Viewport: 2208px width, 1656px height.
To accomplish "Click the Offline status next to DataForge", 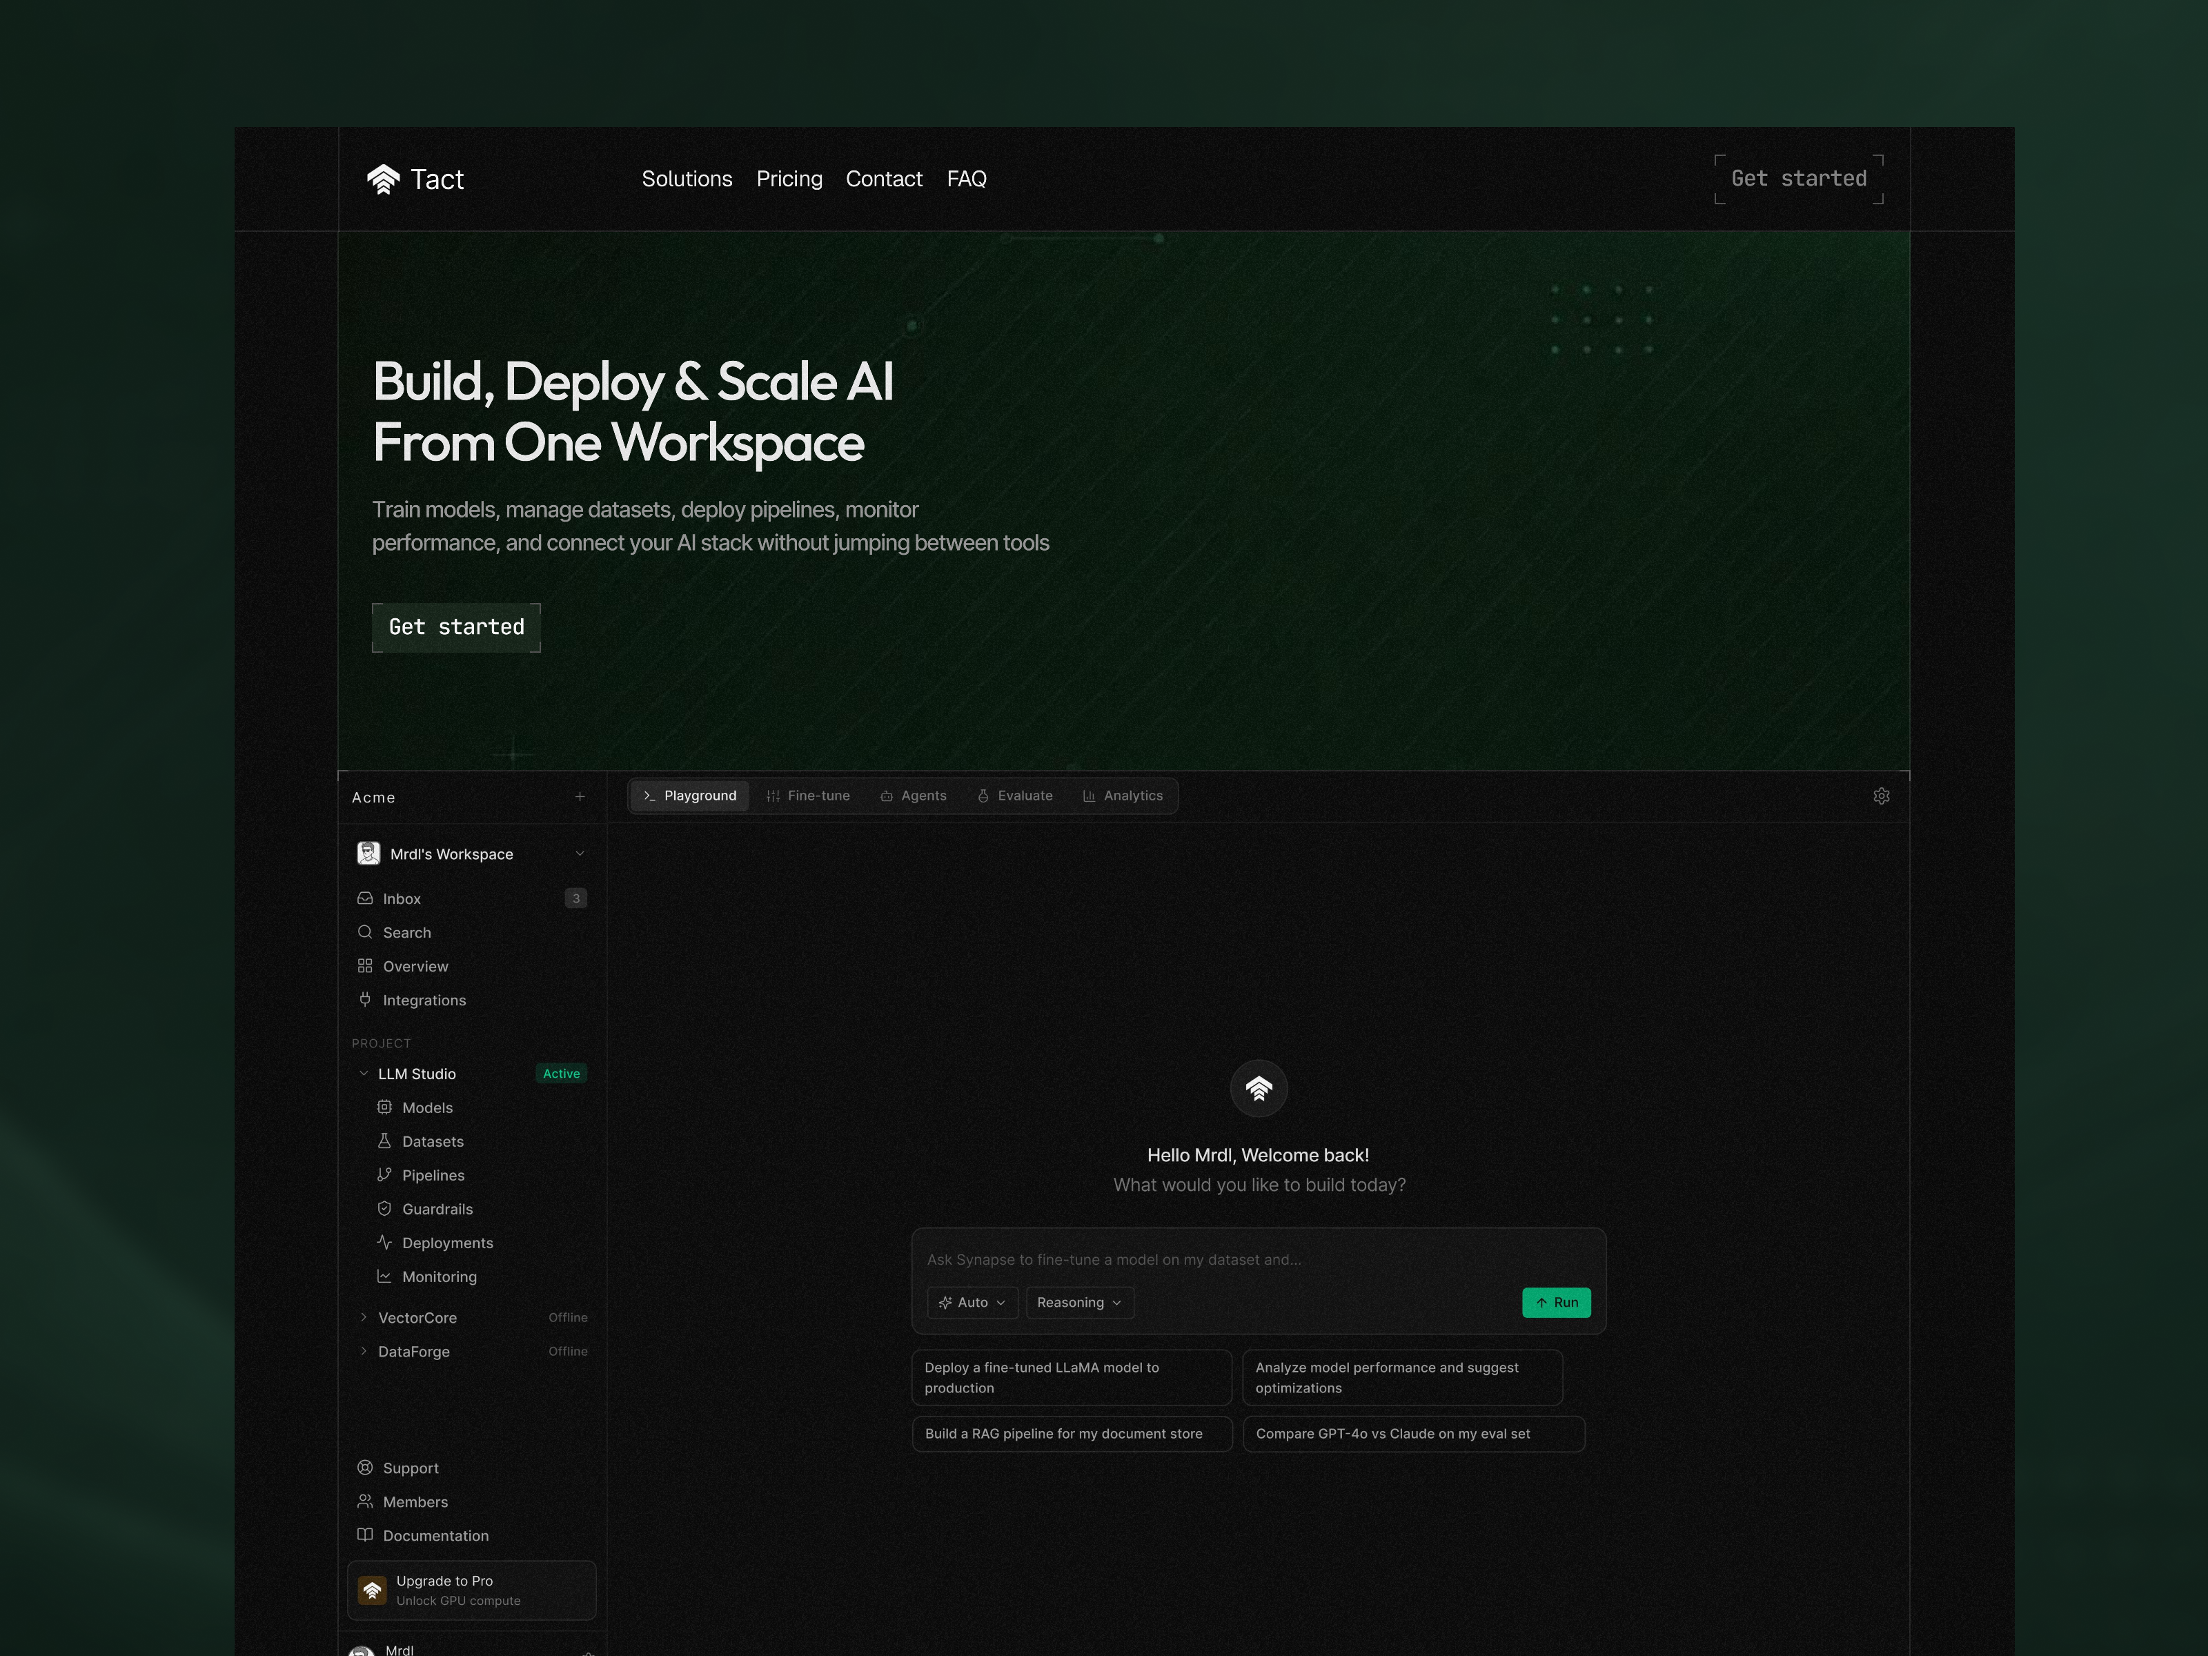I will tap(568, 1352).
